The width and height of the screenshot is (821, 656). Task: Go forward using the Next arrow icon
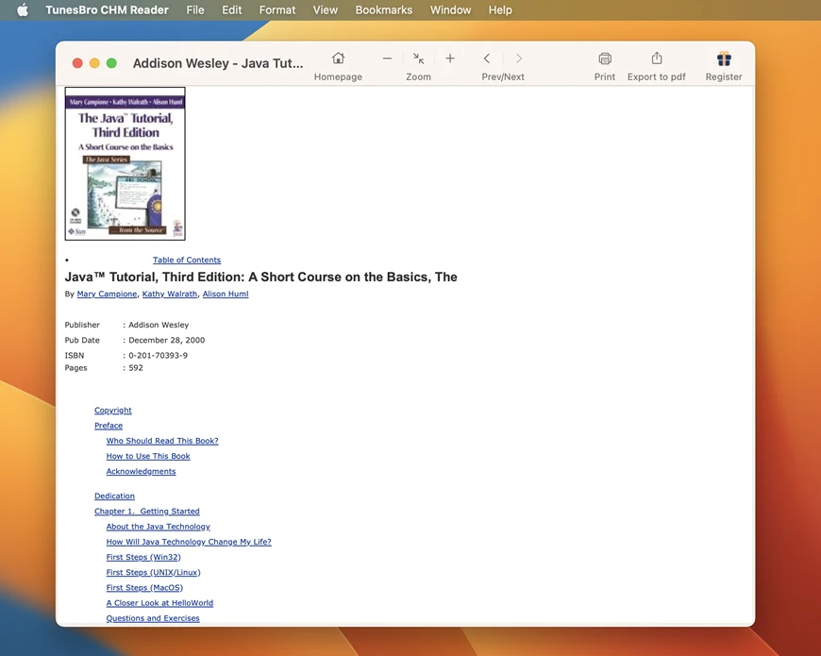click(x=518, y=59)
